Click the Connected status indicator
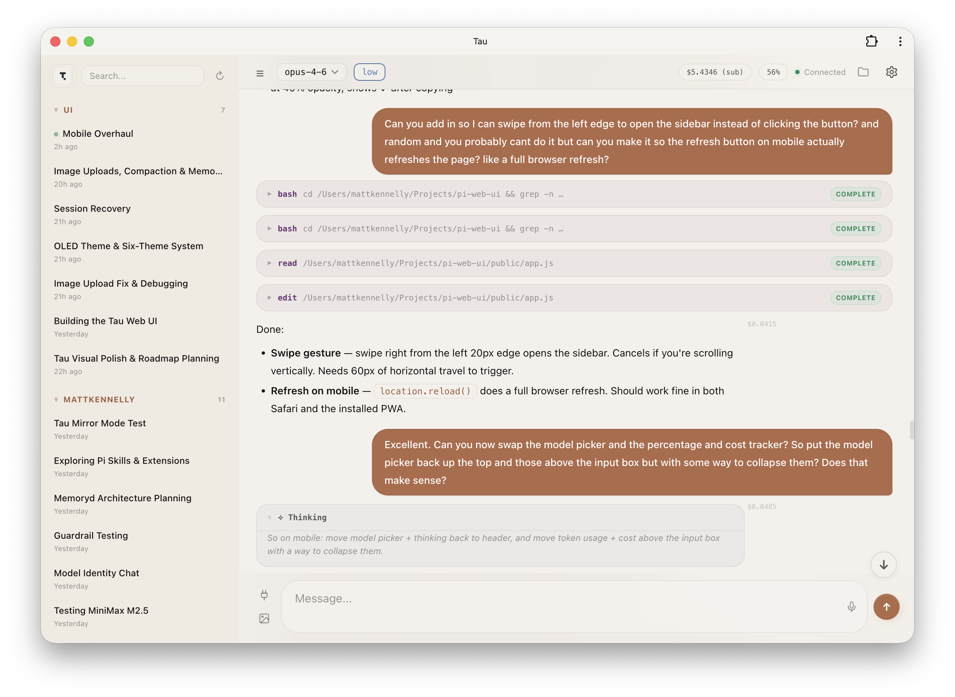955x697 pixels. pos(820,72)
